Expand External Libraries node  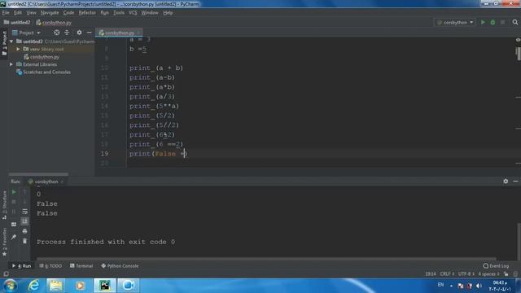[11, 64]
